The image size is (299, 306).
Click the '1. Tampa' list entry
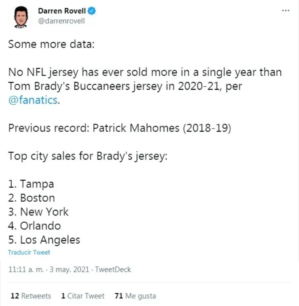tap(31, 184)
